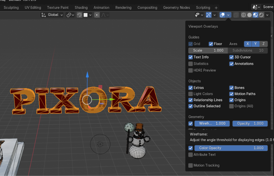Switch to material preview shading
Image resolution: width=274 pixels, height=176 pixels.
point(255,15)
